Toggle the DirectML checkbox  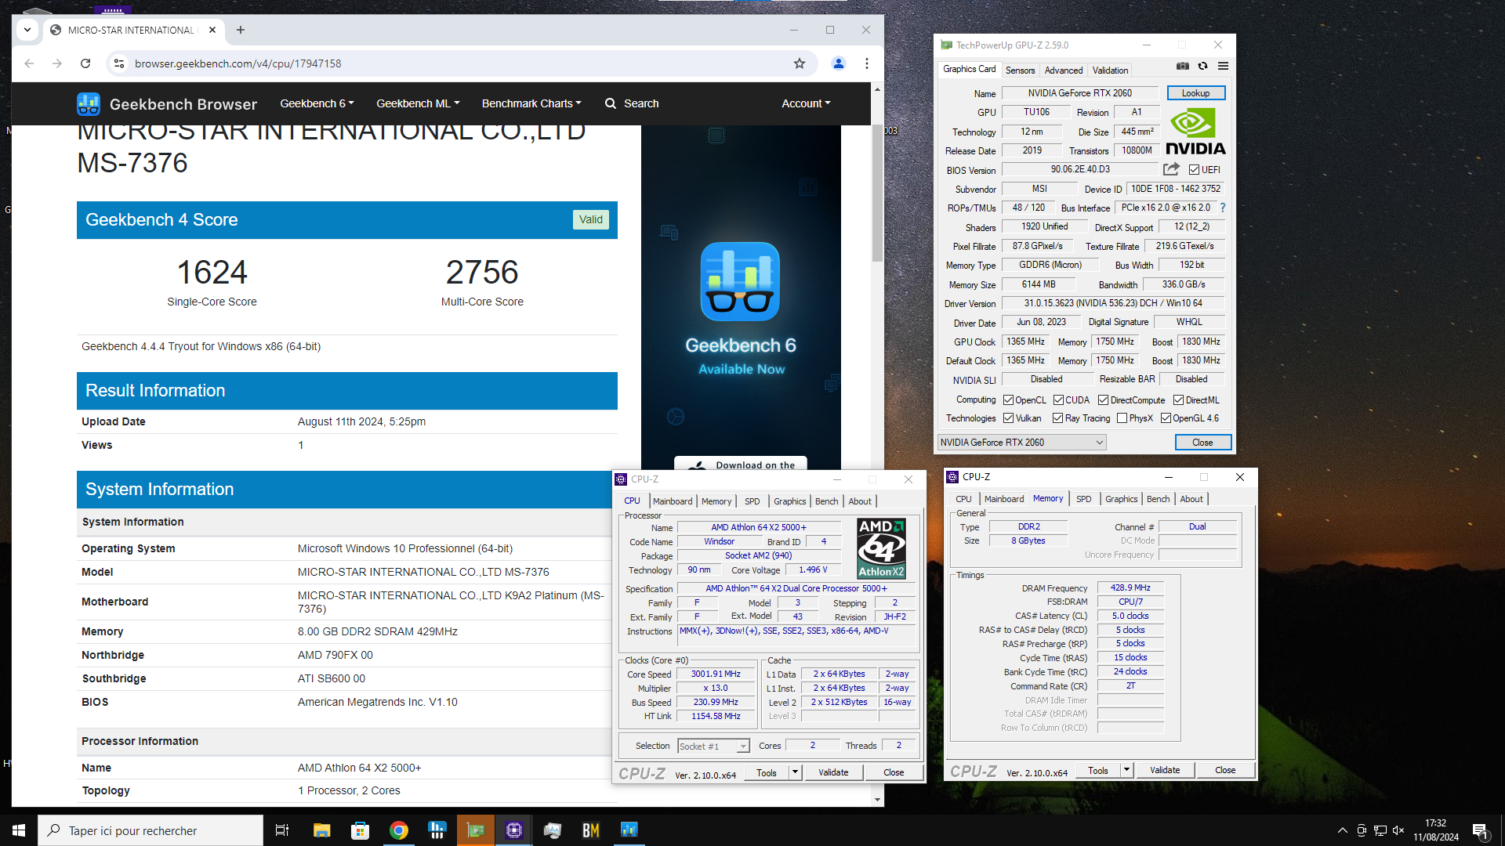coord(1178,400)
